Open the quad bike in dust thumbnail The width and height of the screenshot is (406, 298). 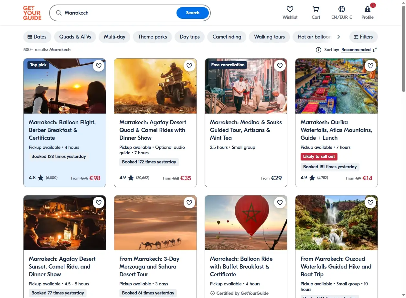tap(155, 86)
